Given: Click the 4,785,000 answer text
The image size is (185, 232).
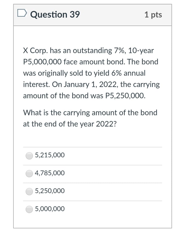Looking at the screenshot, I should (50, 173).
